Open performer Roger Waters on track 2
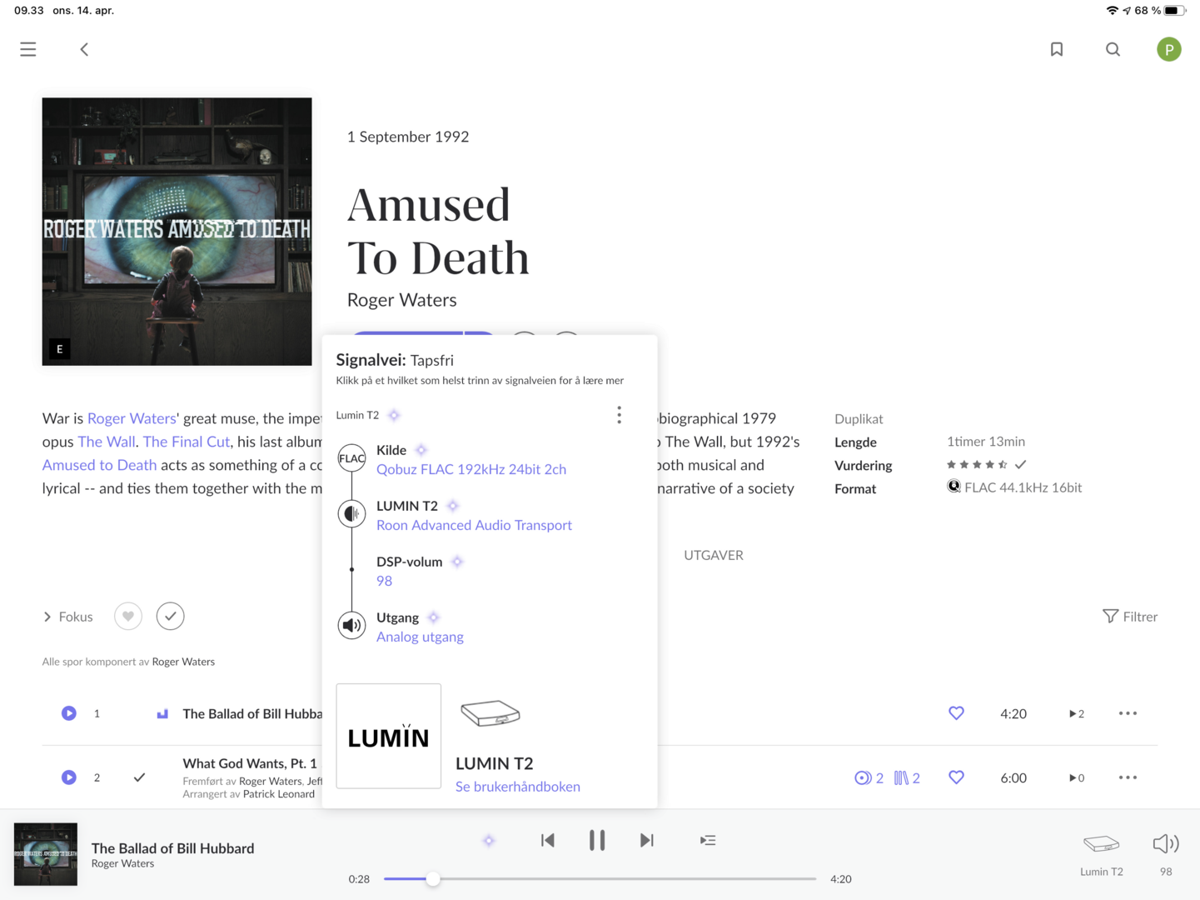This screenshot has height=900, width=1200. point(271,782)
